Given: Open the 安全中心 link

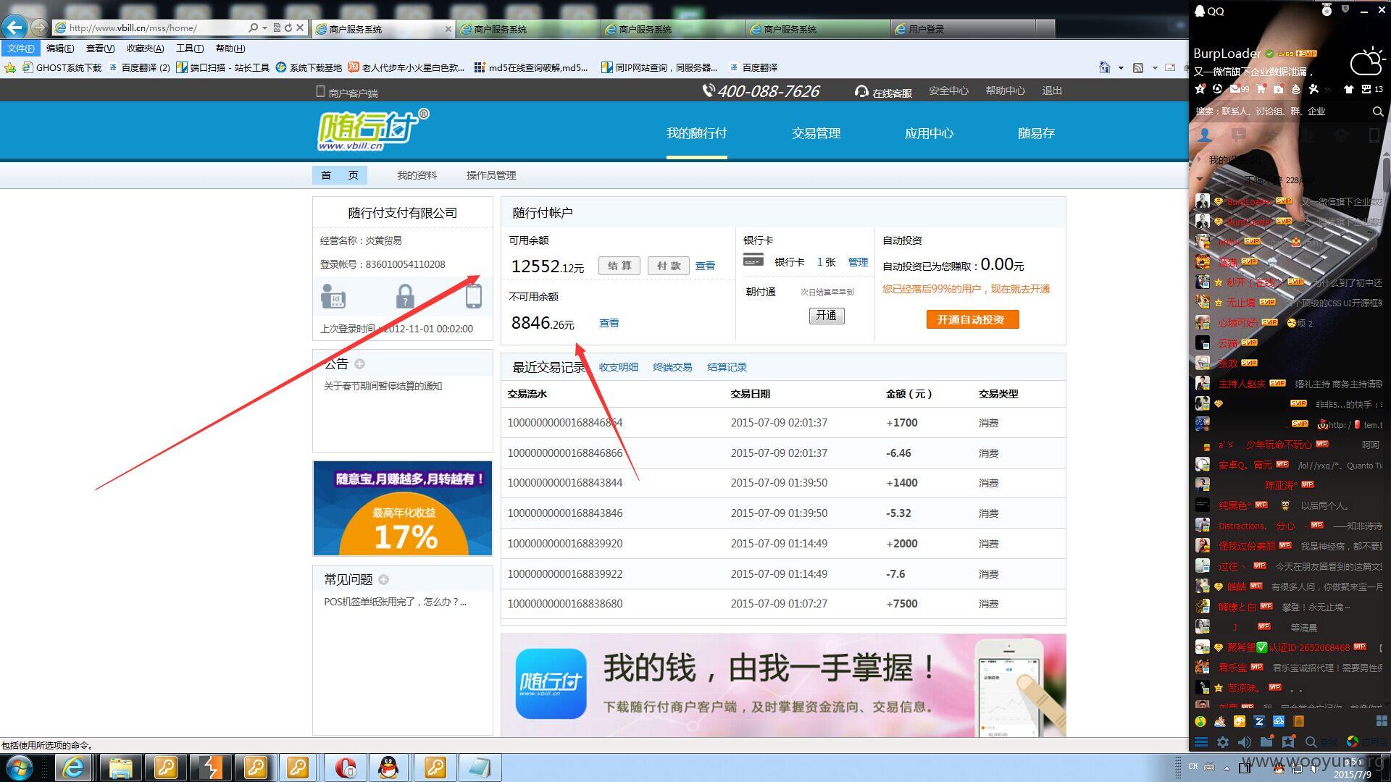Looking at the screenshot, I should [x=948, y=91].
